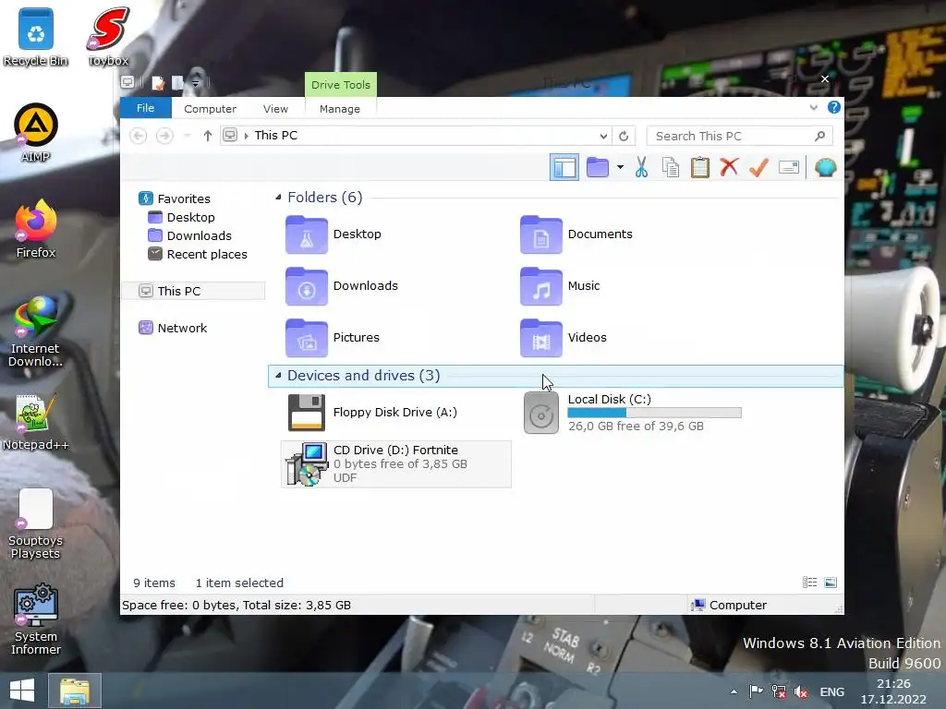Click the Search This PC field
Screen dimensions: 946x709
tap(740, 136)
